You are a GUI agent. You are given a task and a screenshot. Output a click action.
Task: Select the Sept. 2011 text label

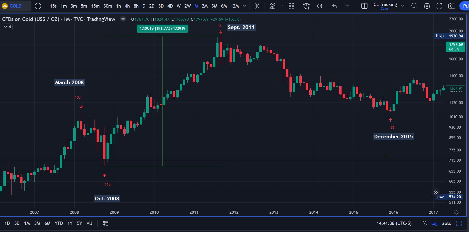(x=241, y=27)
